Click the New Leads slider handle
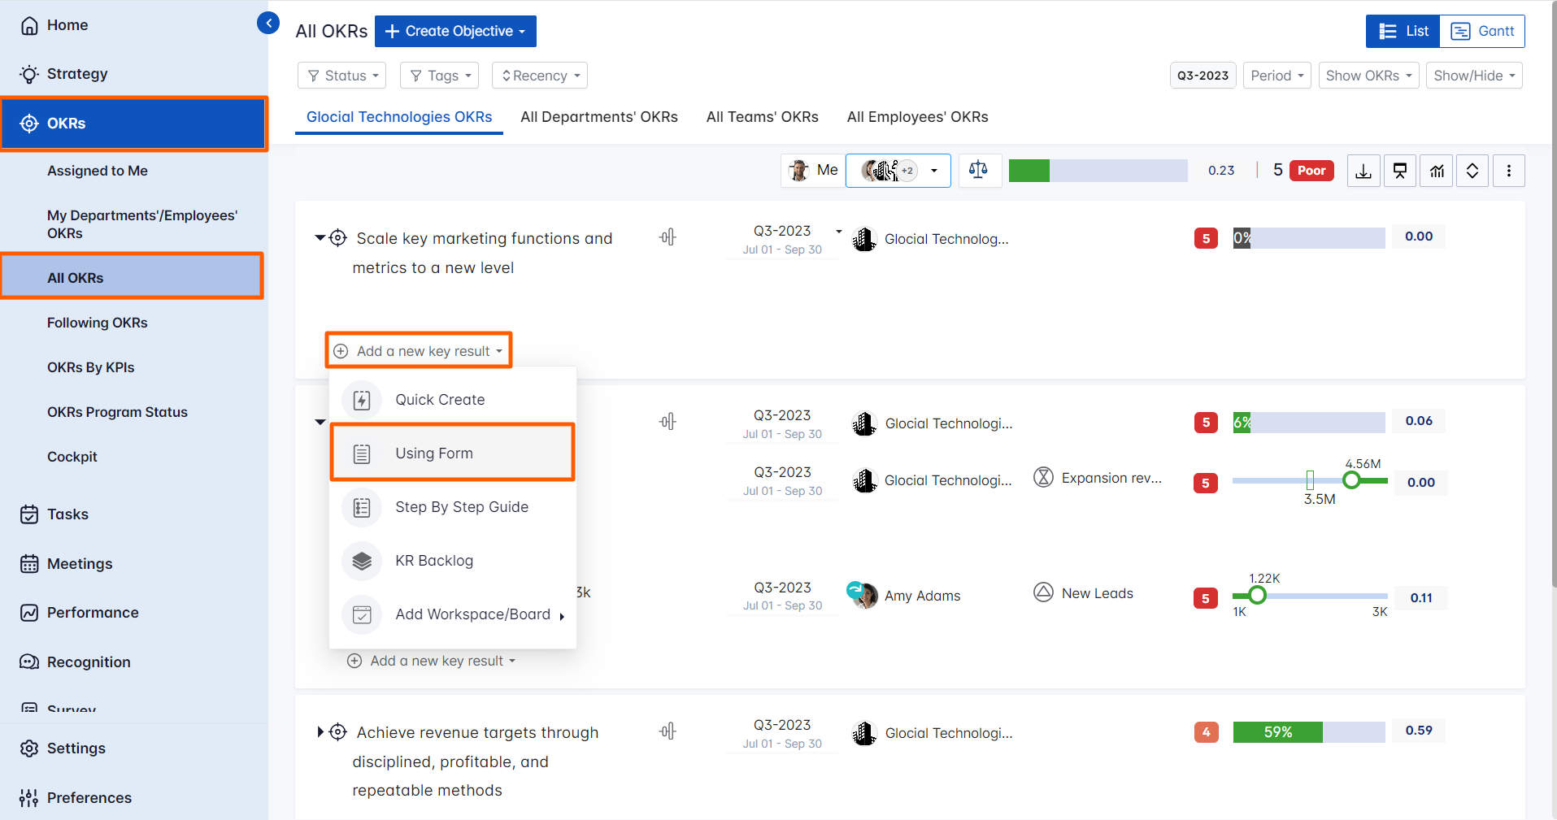Viewport: 1557px width, 820px height. pyautogui.click(x=1257, y=596)
